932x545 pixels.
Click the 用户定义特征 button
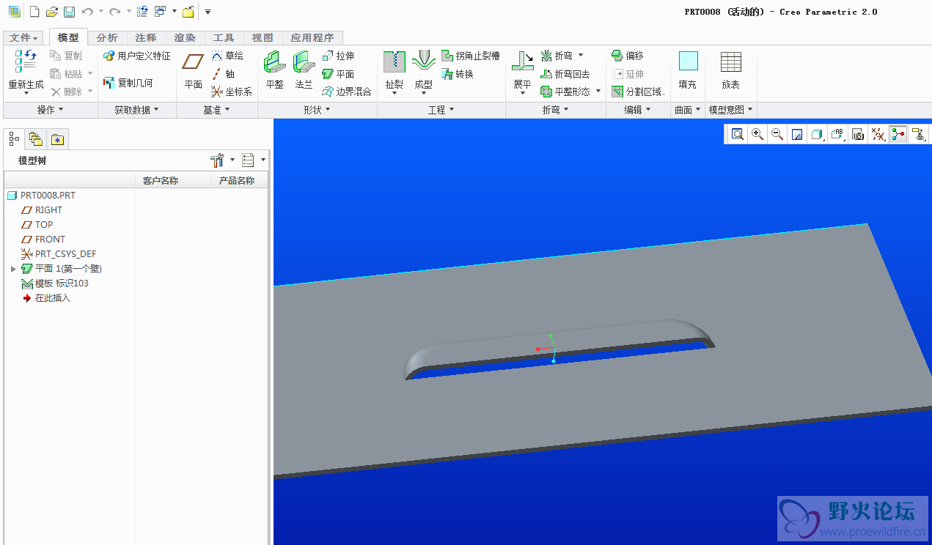click(x=137, y=56)
